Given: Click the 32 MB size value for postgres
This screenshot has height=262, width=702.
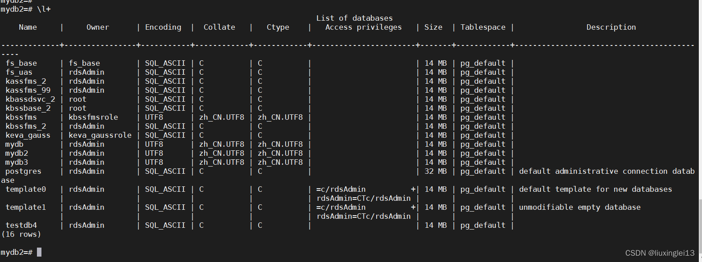Looking at the screenshot, I should pyautogui.click(x=433, y=171).
